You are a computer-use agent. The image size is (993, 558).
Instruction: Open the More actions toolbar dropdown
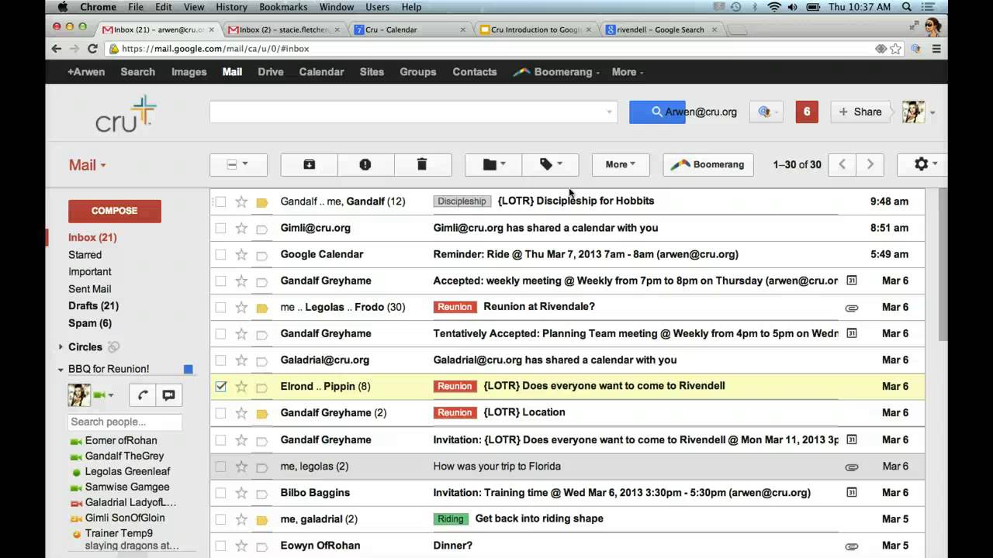coord(620,164)
